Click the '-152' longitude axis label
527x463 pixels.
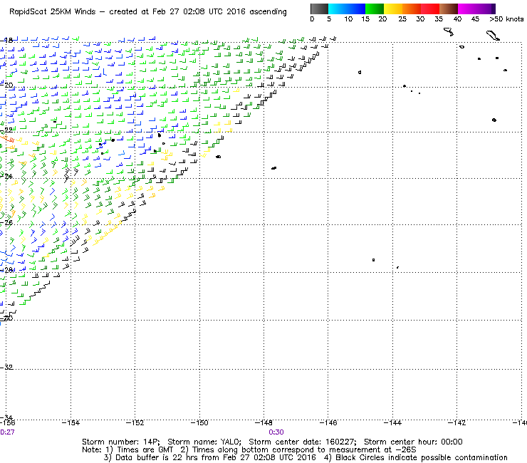coord(135,422)
